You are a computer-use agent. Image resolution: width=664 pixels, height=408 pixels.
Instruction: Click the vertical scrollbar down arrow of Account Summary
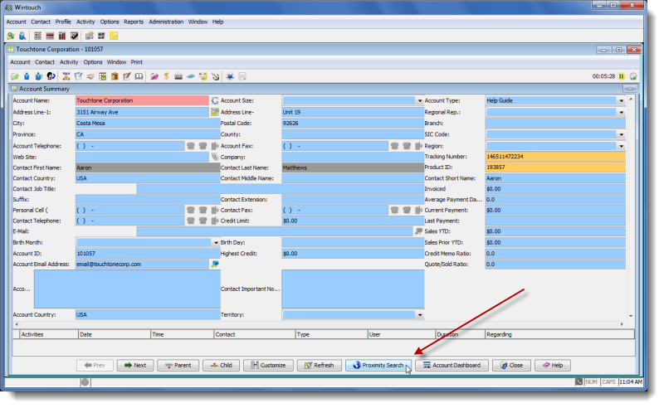(x=631, y=316)
